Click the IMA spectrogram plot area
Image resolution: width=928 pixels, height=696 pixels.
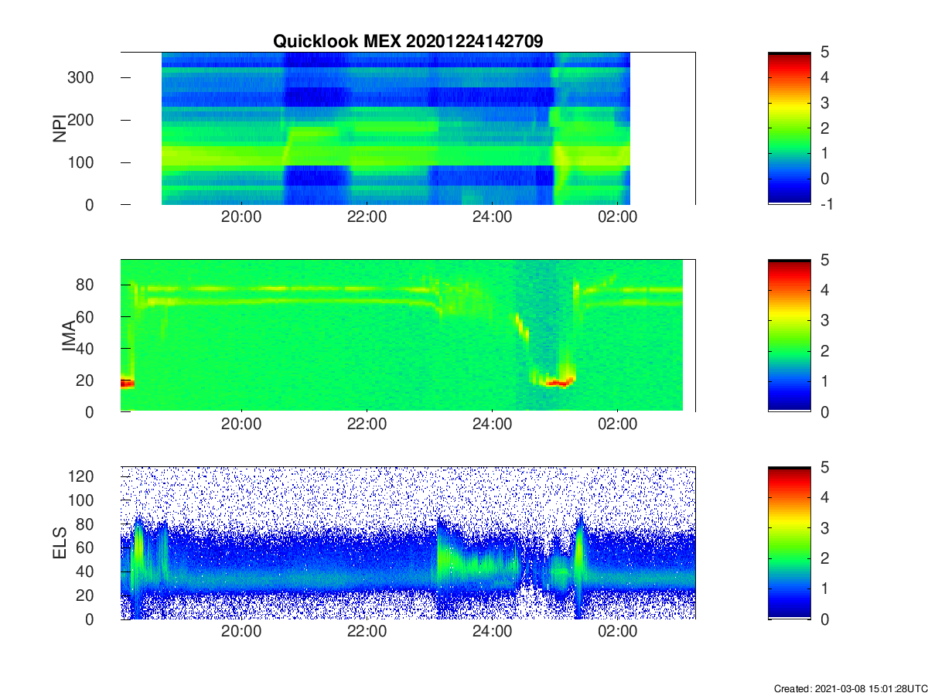408,336
